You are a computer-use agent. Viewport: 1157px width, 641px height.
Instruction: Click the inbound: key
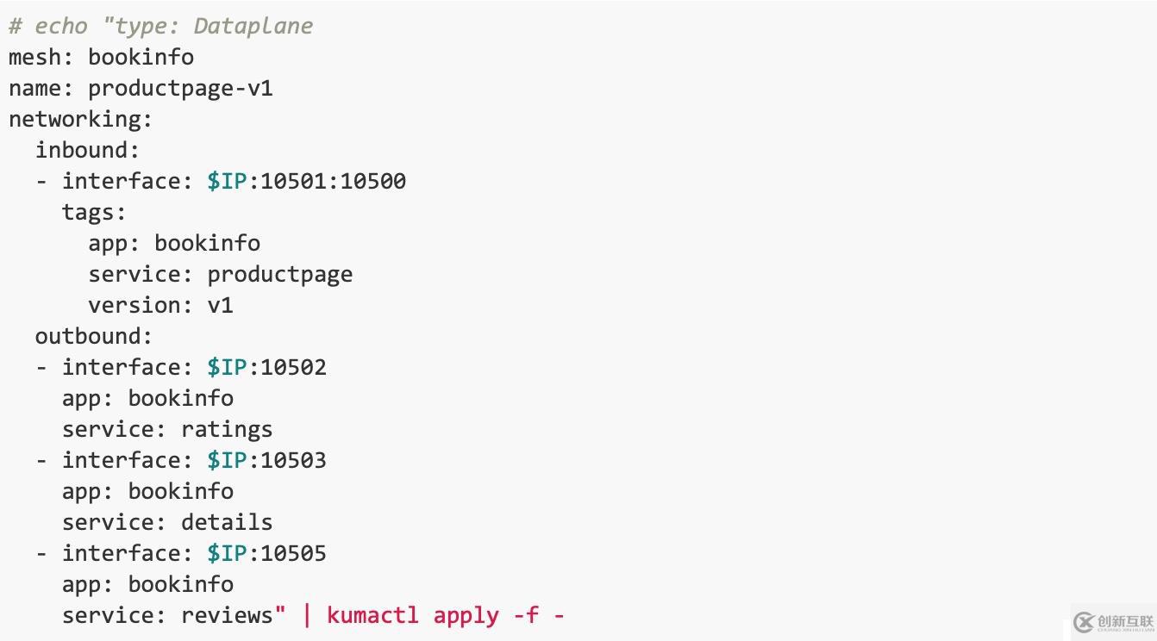click(87, 150)
